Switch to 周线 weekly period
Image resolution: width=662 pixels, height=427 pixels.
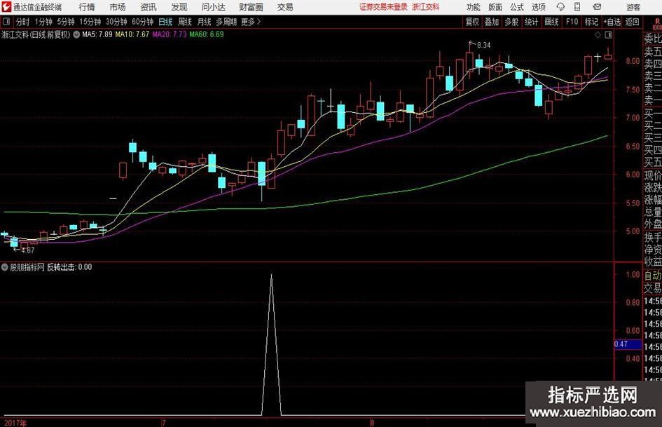pos(185,22)
